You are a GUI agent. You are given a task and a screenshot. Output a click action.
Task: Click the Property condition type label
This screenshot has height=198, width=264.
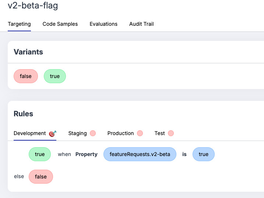(87, 154)
